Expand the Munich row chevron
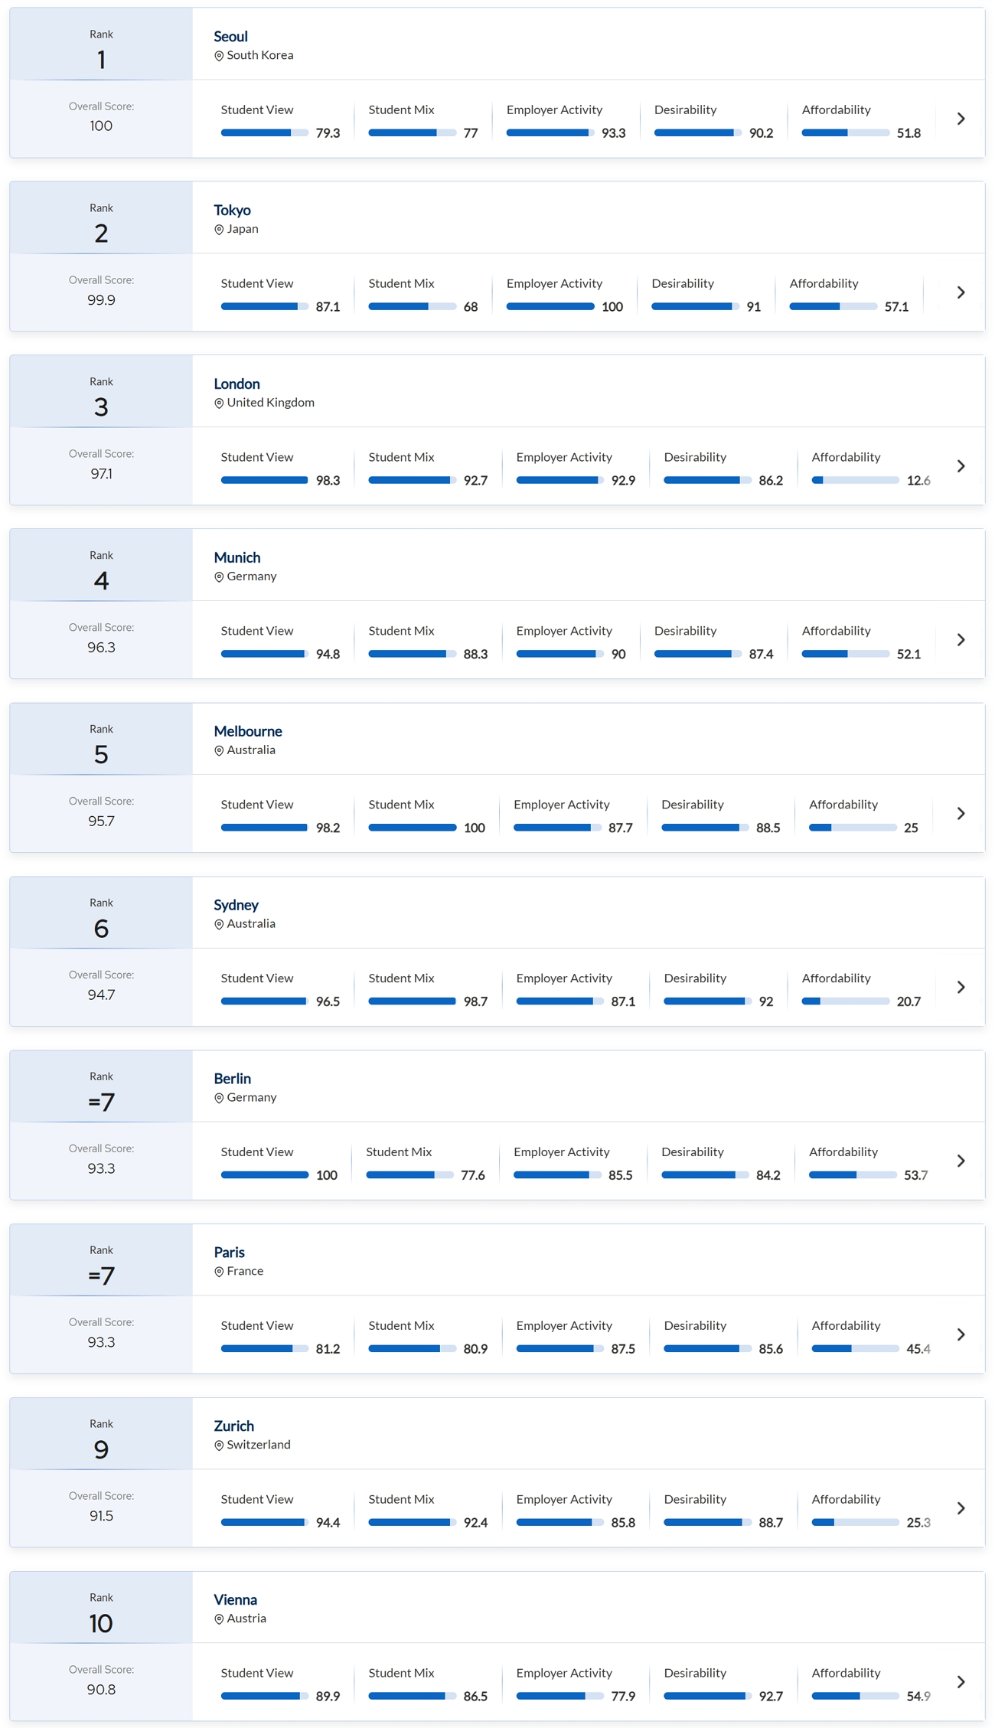This screenshot has height=1728, width=995. click(x=961, y=640)
